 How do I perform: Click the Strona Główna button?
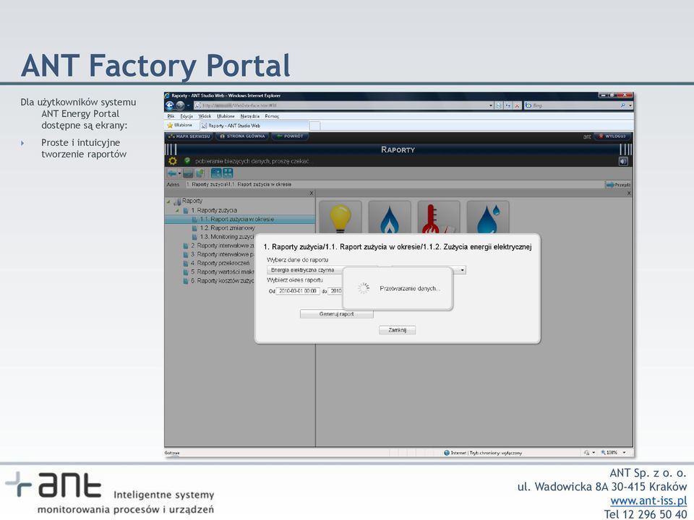[242, 136]
